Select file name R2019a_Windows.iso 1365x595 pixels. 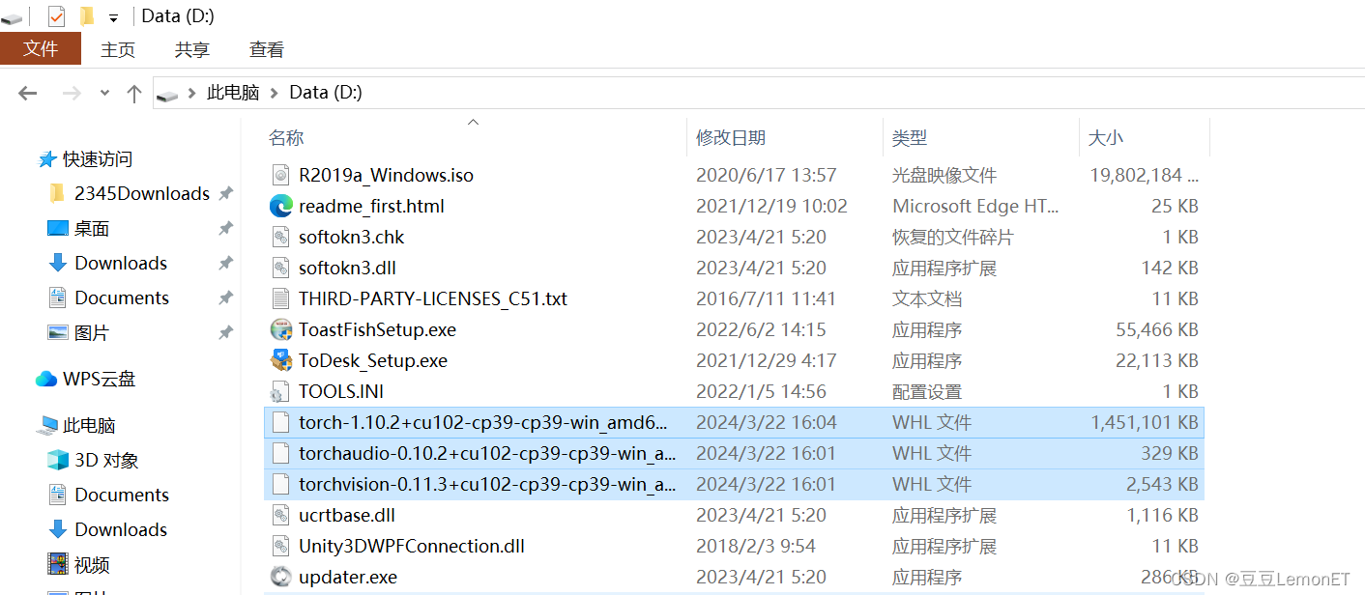[x=386, y=175]
